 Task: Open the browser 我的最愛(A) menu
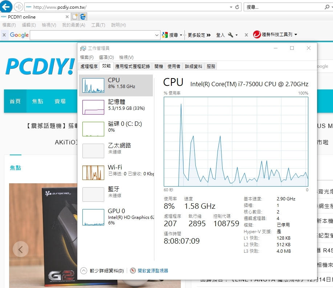(x=73, y=25)
